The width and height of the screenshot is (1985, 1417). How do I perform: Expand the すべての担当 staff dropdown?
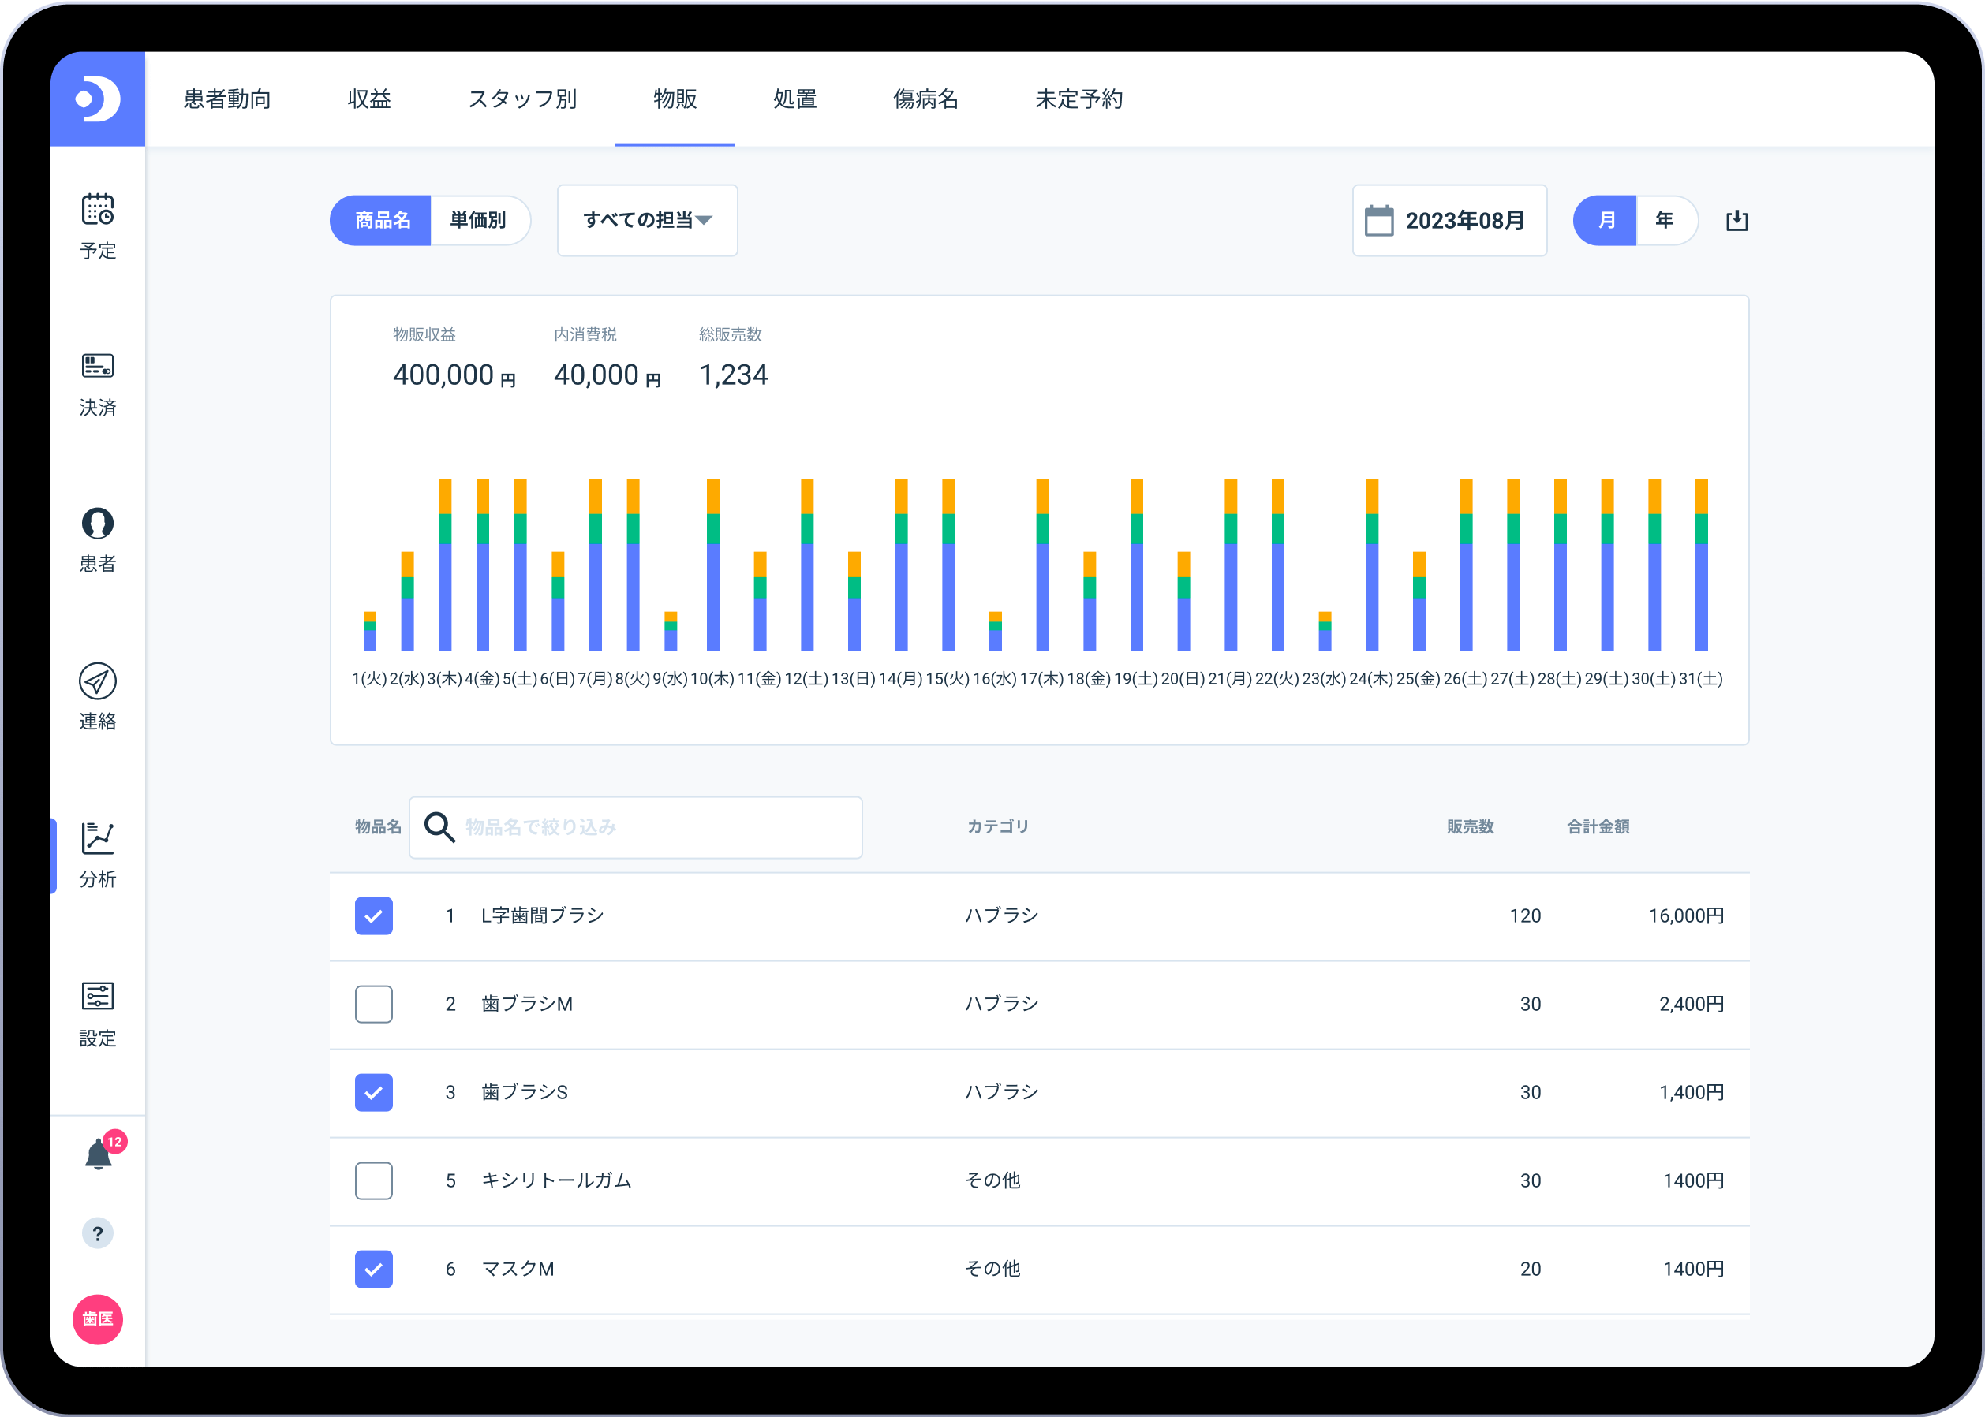pyautogui.click(x=647, y=221)
